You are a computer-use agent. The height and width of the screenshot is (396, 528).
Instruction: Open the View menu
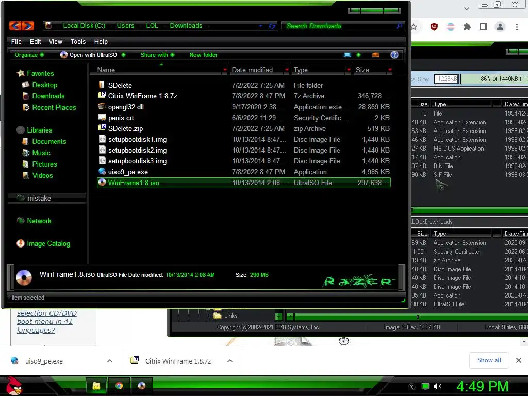pyautogui.click(x=56, y=41)
